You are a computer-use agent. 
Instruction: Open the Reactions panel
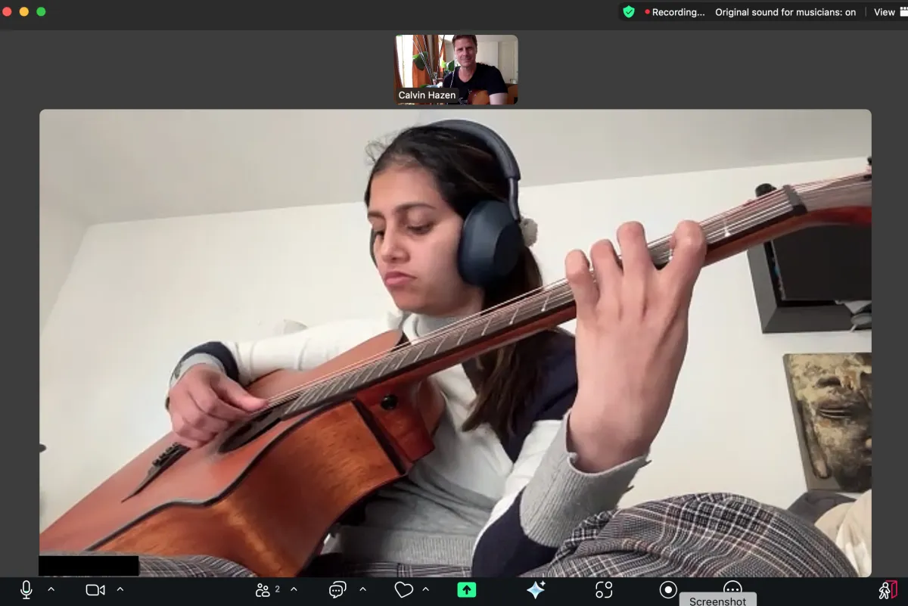coord(404,589)
